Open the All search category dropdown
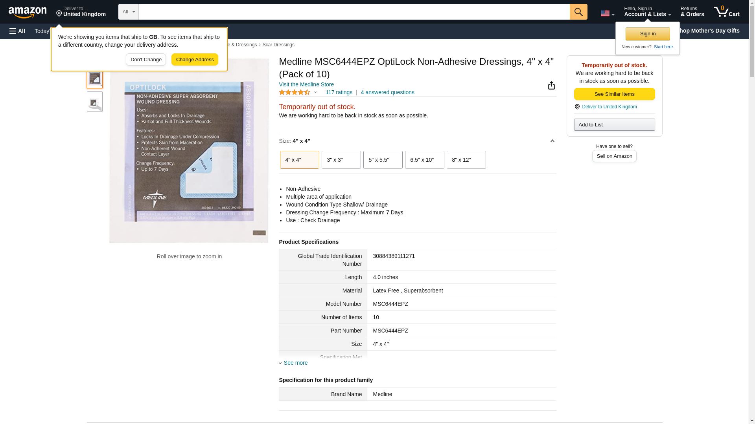Screen dimensions: 755x424 (128, 12)
